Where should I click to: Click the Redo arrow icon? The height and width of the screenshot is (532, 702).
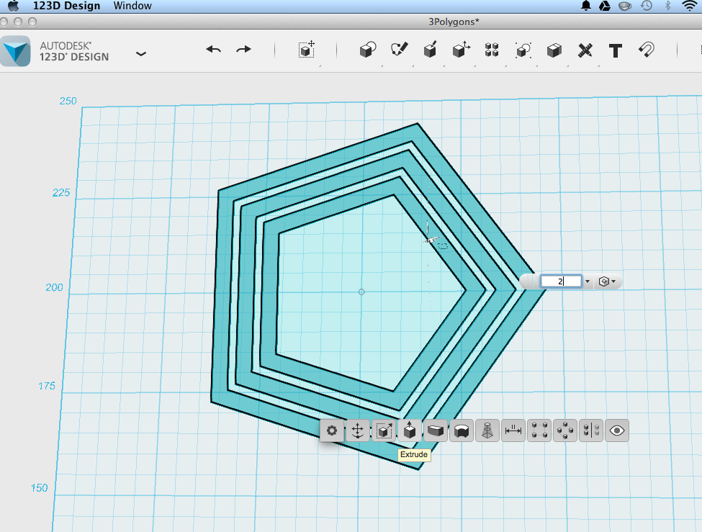pos(243,49)
